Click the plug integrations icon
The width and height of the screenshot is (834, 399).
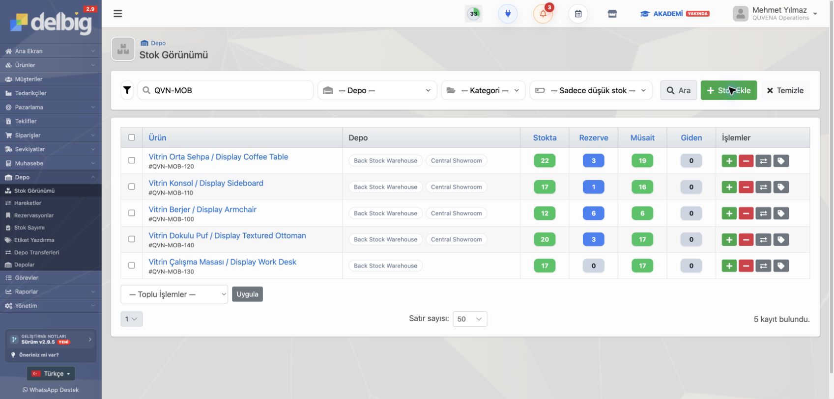click(508, 14)
